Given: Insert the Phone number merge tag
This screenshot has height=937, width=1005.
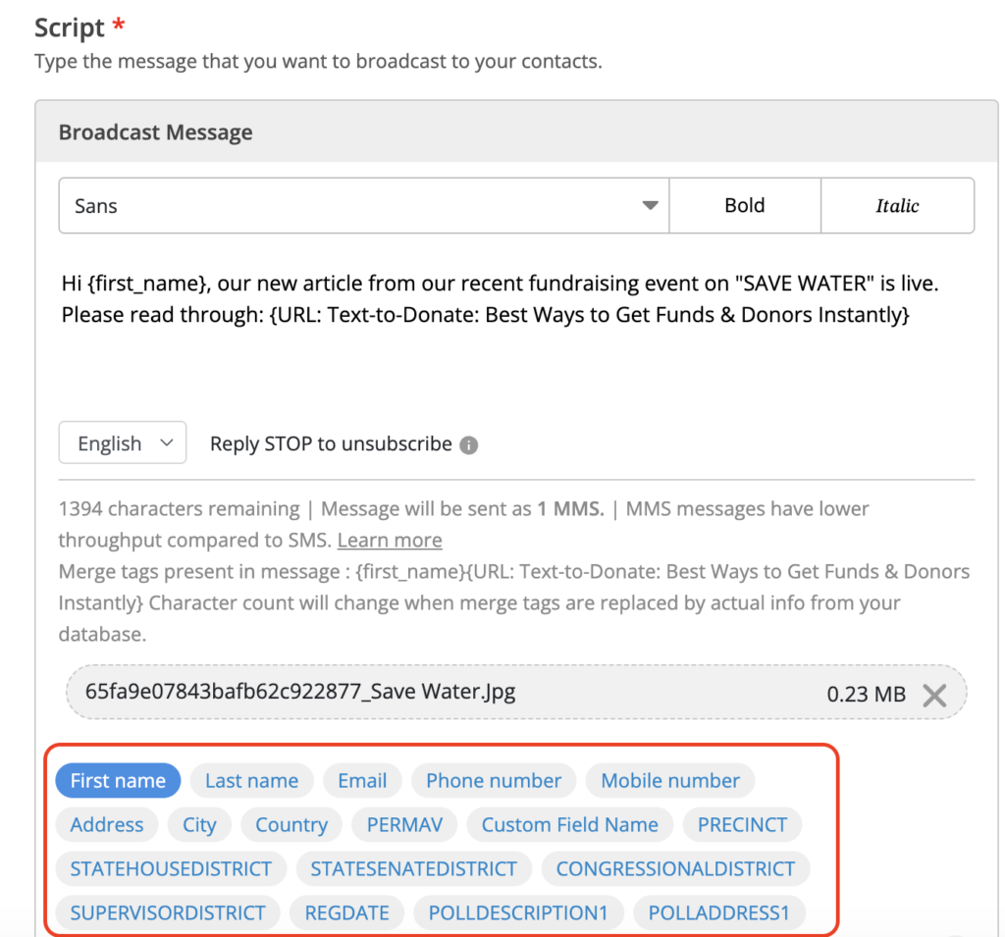Looking at the screenshot, I should [x=494, y=781].
